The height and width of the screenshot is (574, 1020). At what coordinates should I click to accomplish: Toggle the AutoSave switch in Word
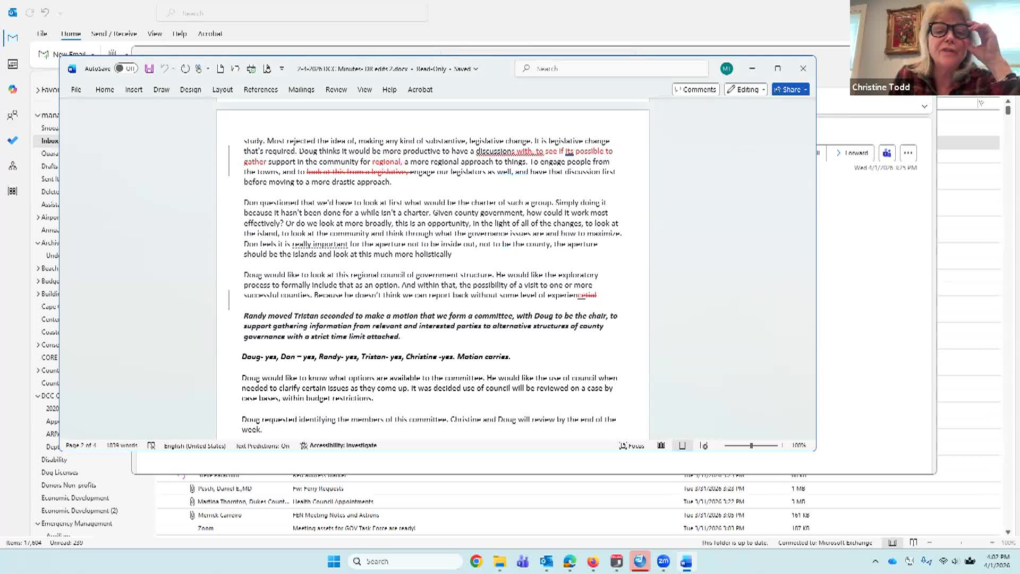tap(126, 69)
